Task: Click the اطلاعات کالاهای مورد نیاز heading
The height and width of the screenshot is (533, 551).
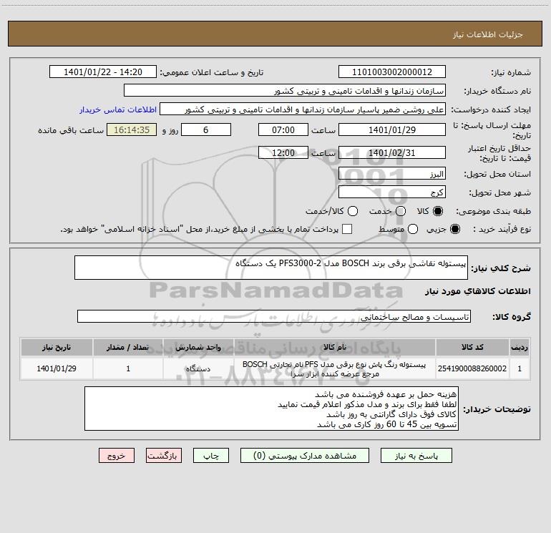Action: click(x=478, y=291)
